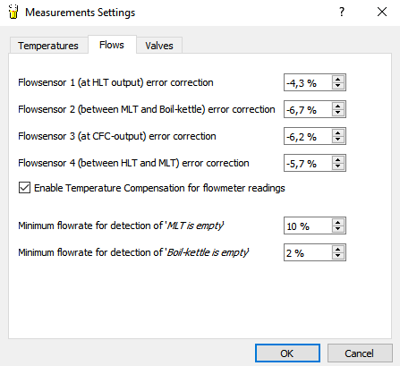The height and width of the screenshot is (366, 400).
Task: Increase Flowsensor 4 error correction value
Action: (338, 159)
